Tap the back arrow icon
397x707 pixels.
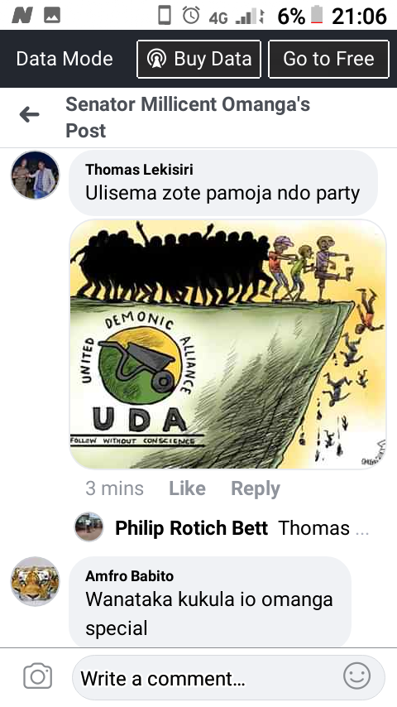click(x=29, y=114)
